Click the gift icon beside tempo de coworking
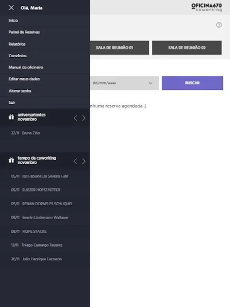 point(11,160)
